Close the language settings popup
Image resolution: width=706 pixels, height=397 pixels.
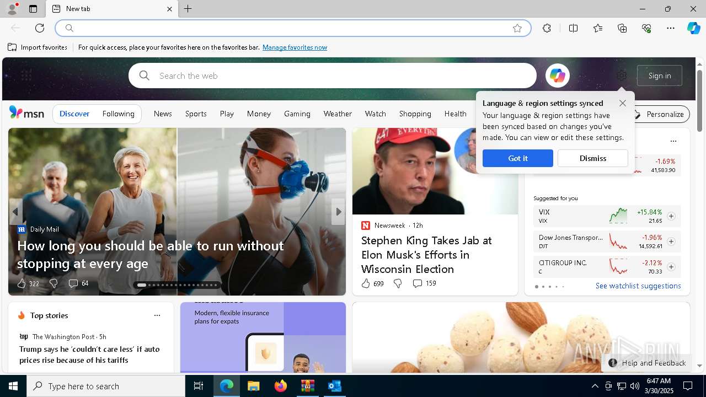click(623, 103)
